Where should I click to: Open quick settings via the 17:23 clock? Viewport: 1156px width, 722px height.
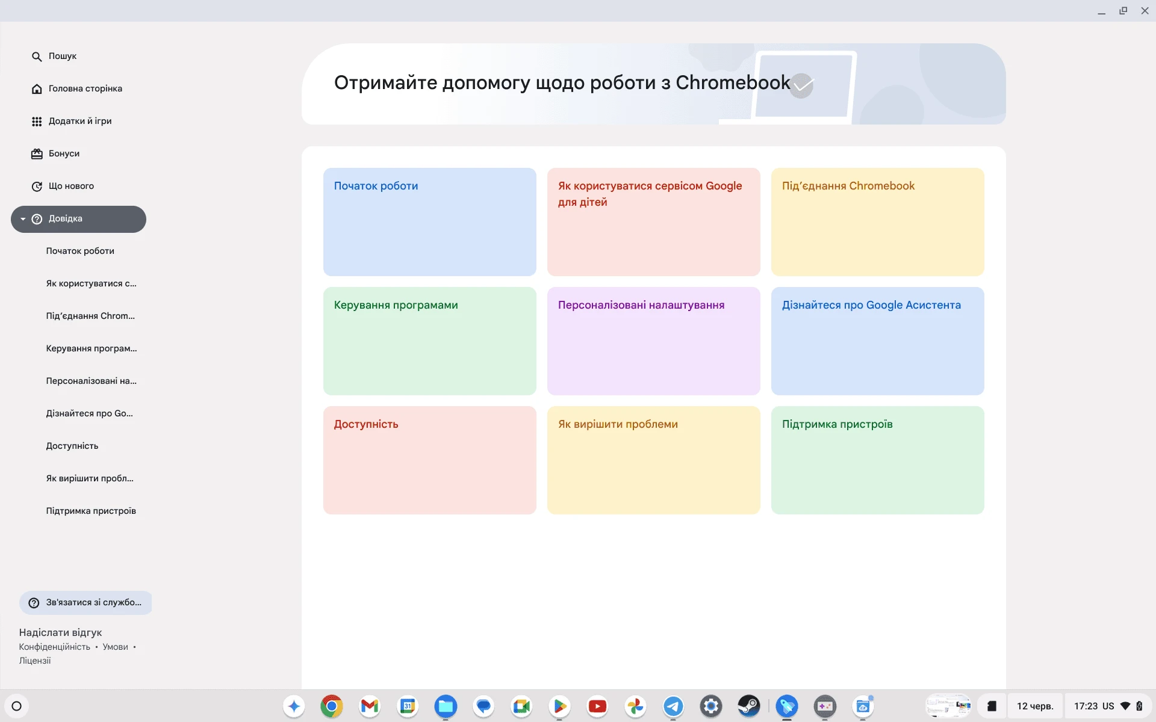[x=1086, y=706]
